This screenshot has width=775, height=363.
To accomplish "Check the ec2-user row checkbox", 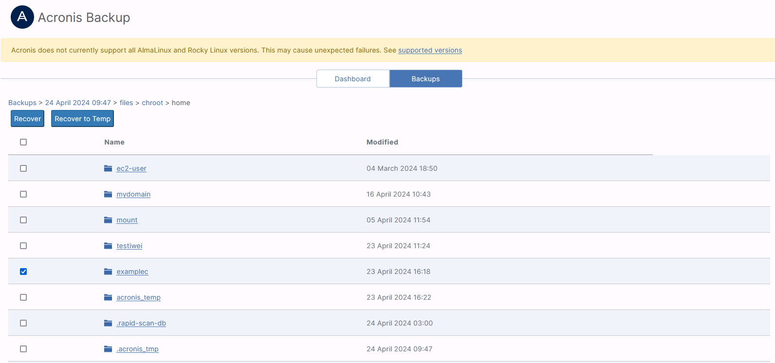I will click(x=23, y=168).
